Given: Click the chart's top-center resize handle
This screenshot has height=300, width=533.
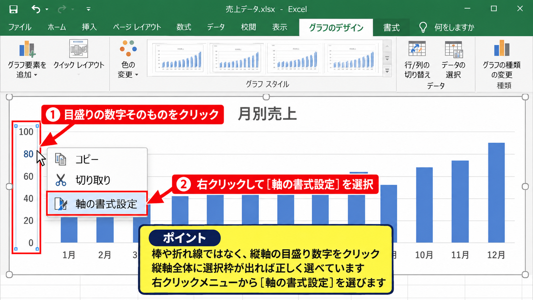Looking at the screenshot, I should (266, 97).
